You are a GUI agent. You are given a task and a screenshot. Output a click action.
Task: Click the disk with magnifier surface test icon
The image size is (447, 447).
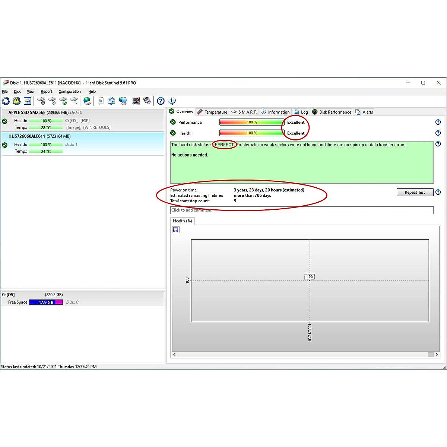click(74, 101)
